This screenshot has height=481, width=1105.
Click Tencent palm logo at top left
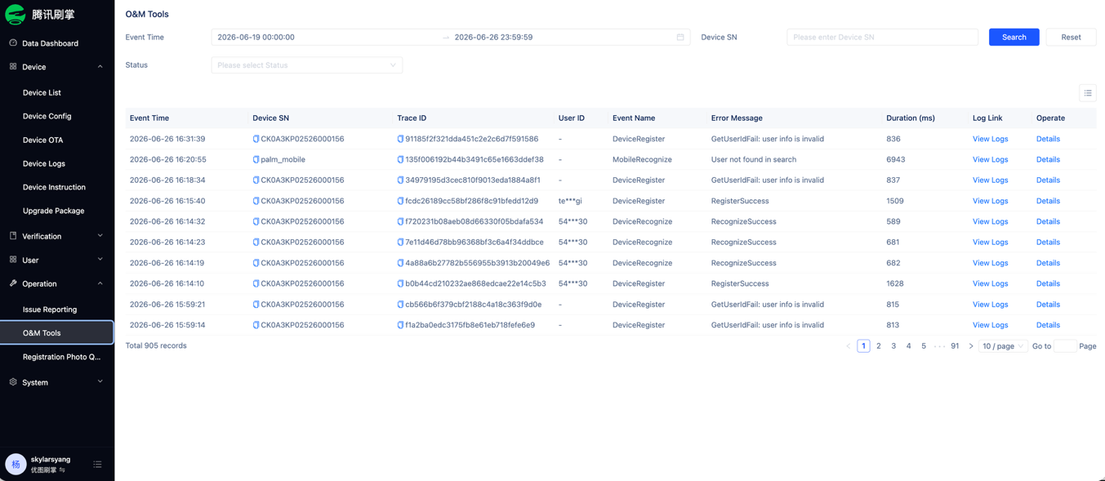(16, 15)
